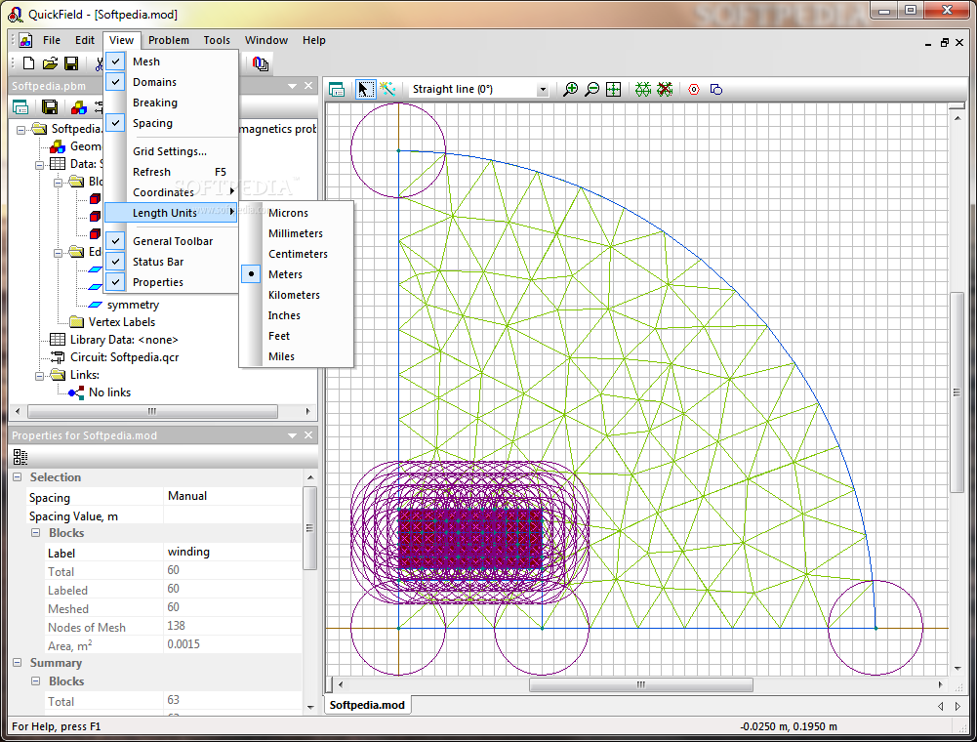Viewport: 977px width, 742px height.
Task: Select Kilometers length unit
Action: (x=297, y=296)
